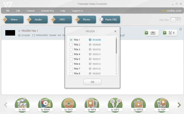Choose the to 3GP output format
This screenshot has width=184, height=114.
click(x=162, y=105)
